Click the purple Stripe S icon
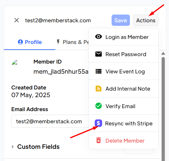The width and height of the screenshot is (169, 161). click(98, 123)
